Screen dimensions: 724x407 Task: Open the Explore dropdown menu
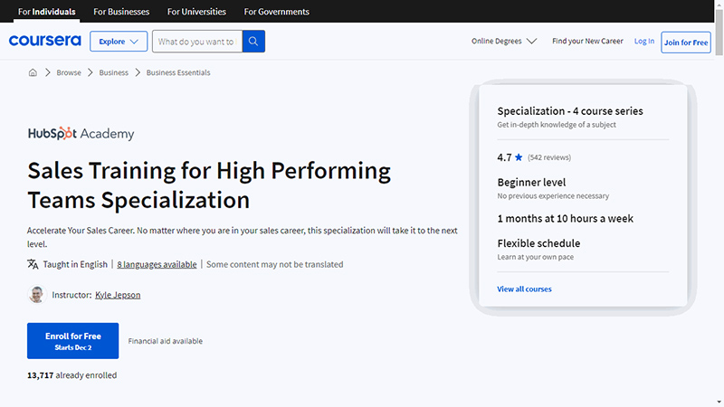click(x=118, y=42)
